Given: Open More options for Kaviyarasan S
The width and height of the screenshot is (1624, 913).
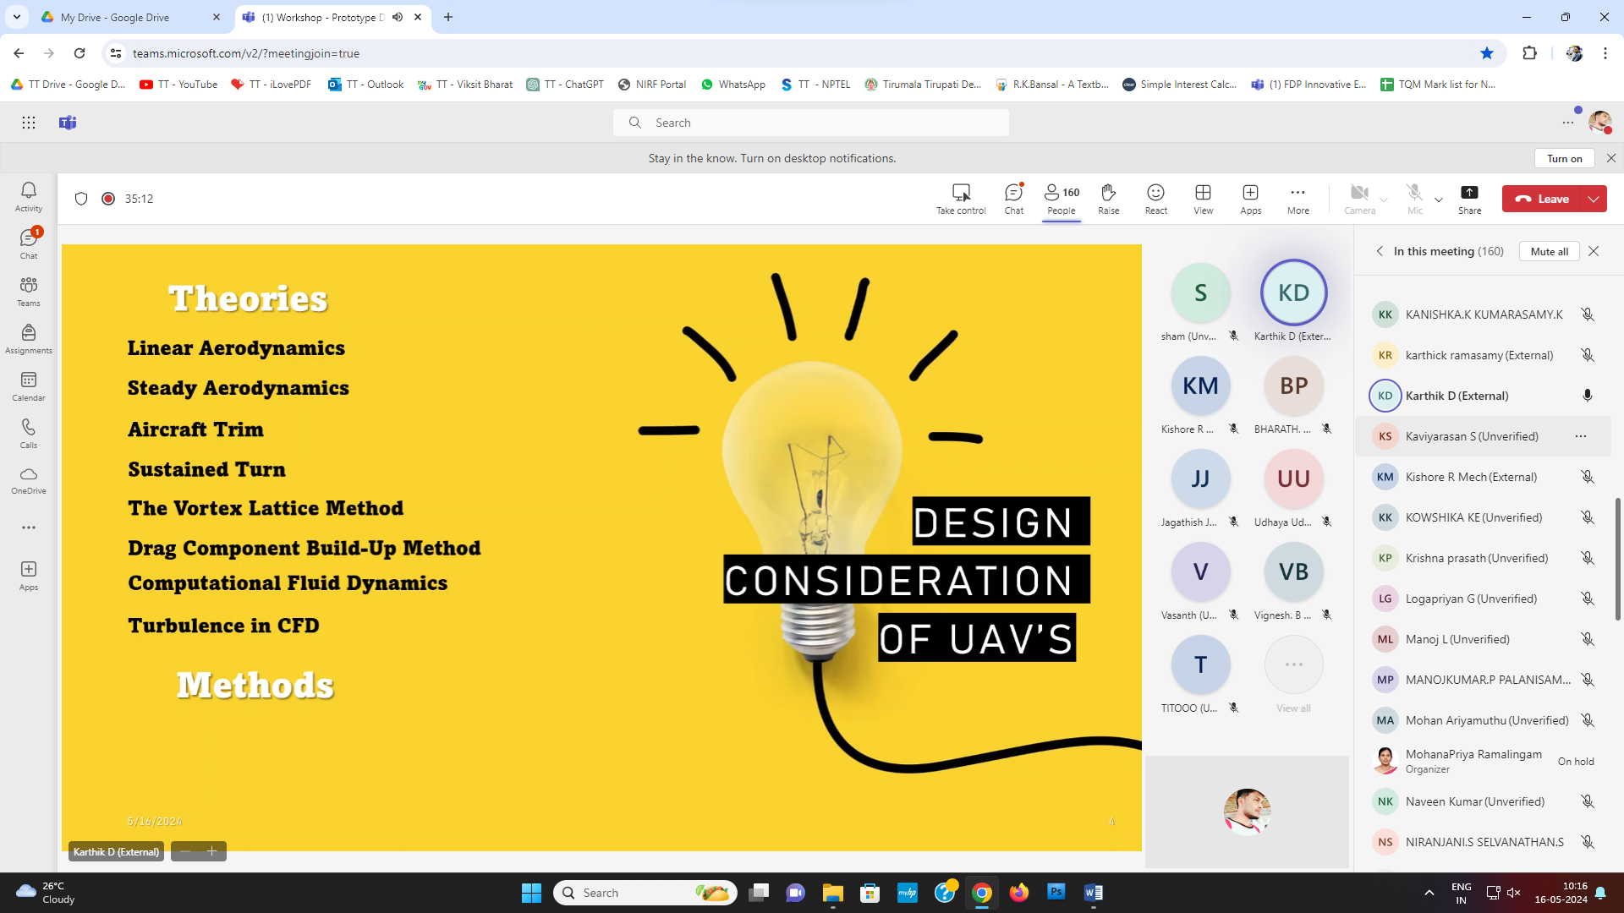Looking at the screenshot, I should click(1580, 436).
